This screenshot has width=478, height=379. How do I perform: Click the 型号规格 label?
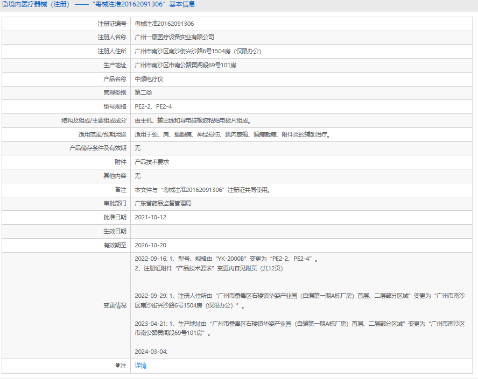[115, 106]
